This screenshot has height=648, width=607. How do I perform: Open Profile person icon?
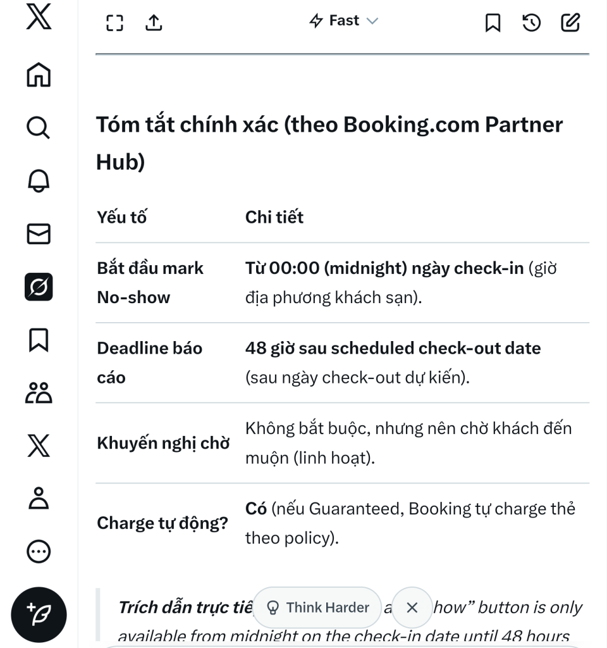pyautogui.click(x=39, y=499)
